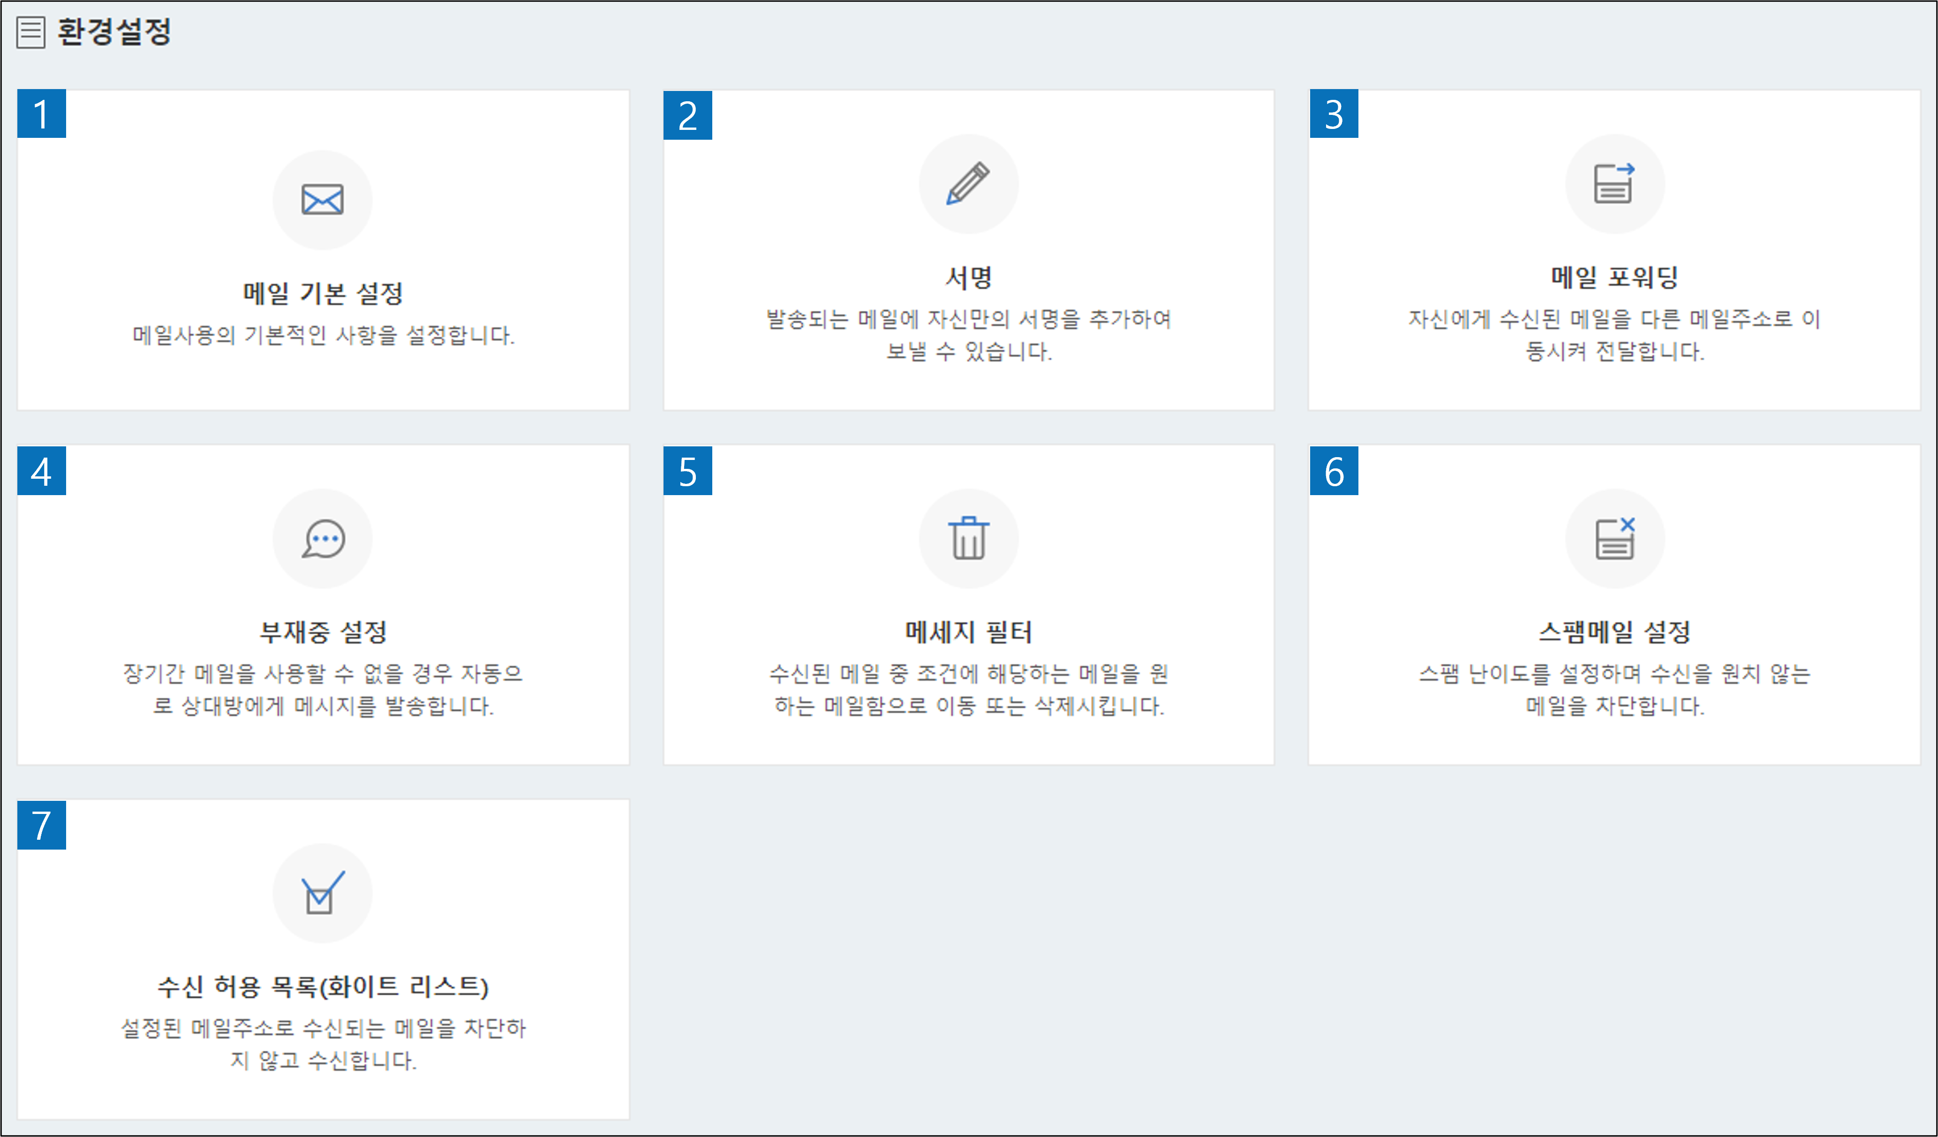Open the 메세지 필터 title
This screenshot has height=1137, width=1938.
pos(968,632)
